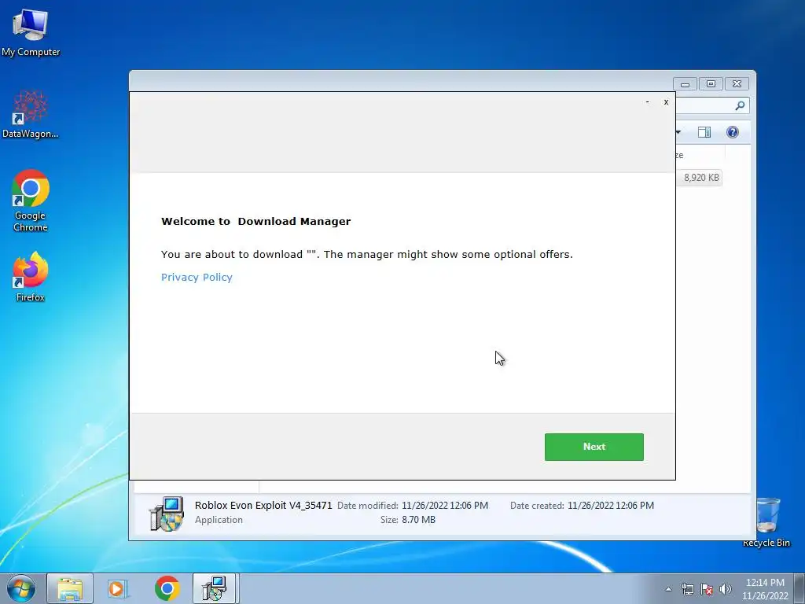Launch Windows Media Player from taskbar
The height and width of the screenshot is (604, 805).
(x=118, y=588)
